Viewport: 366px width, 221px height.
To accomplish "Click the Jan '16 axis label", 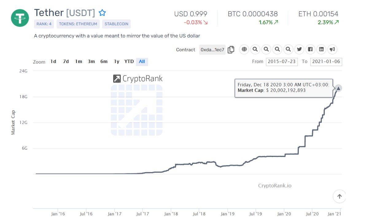I will [x=58, y=214].
